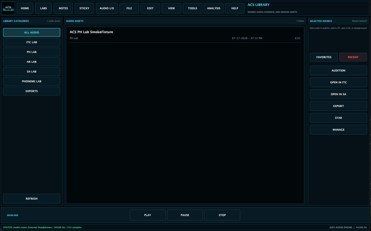The width and height of the screenshot is (371, 231).
Task: Select the EXPORTS category
Action: 32,91
